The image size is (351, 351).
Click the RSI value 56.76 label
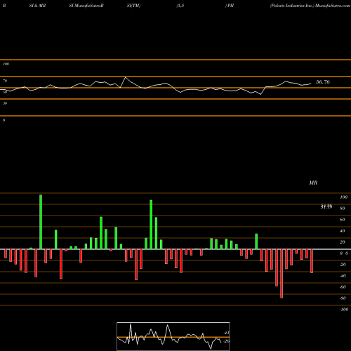pos(323,82)
